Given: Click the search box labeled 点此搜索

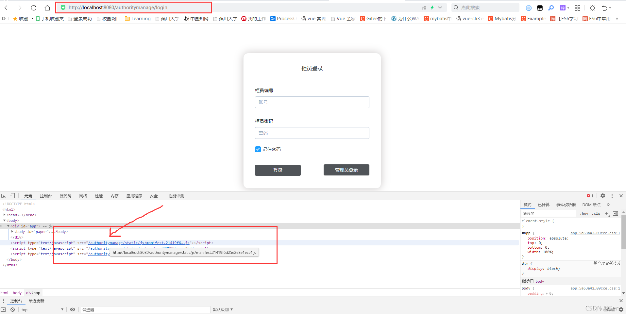Looking at the screenshot, I should coord(485,8).
